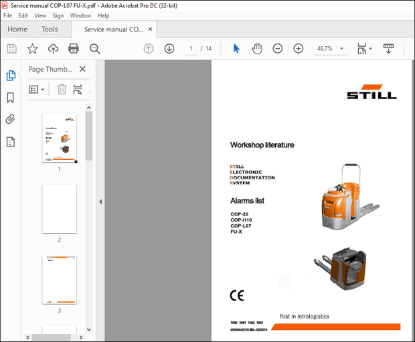415x342 pixels.
Task: Activate the arrow selection tool
Action: 236,49
